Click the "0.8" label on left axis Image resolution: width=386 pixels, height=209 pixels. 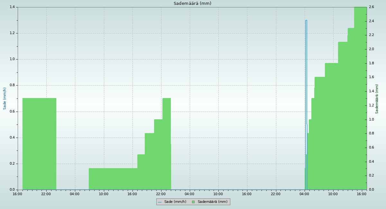point(13,86)
